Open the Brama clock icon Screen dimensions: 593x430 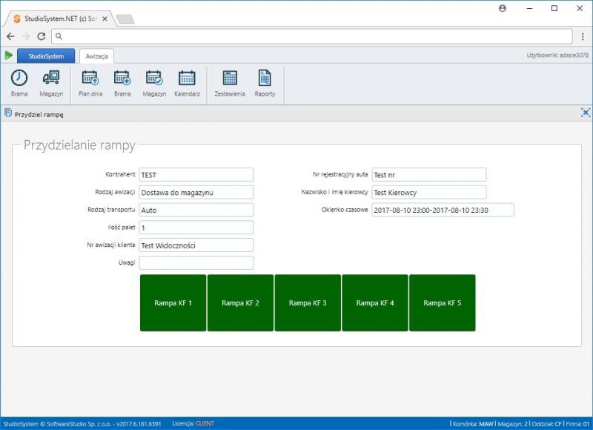(19, 78)
